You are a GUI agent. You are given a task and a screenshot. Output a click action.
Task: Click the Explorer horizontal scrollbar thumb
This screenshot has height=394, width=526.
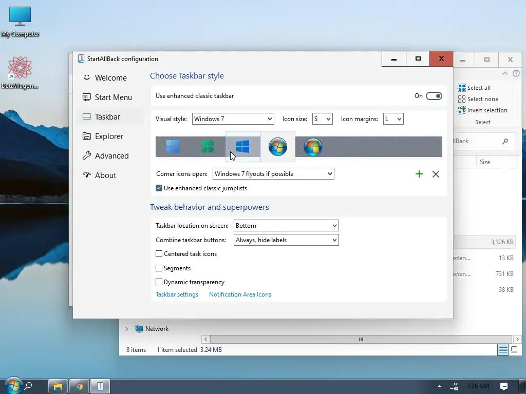[361, 339]
